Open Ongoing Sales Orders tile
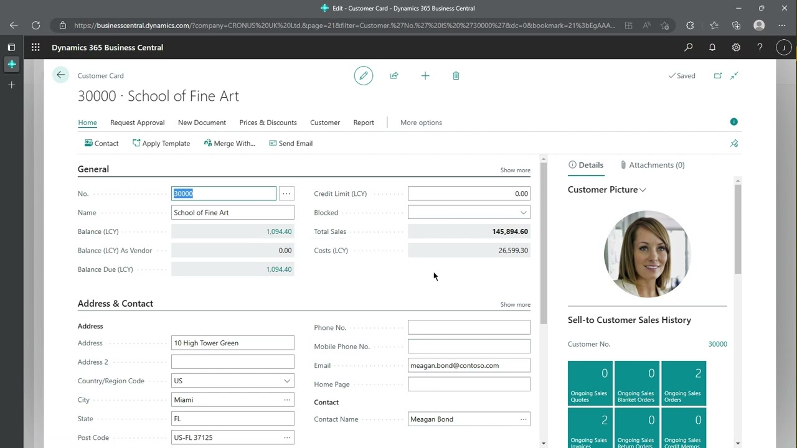 click(x=684, y=383)
